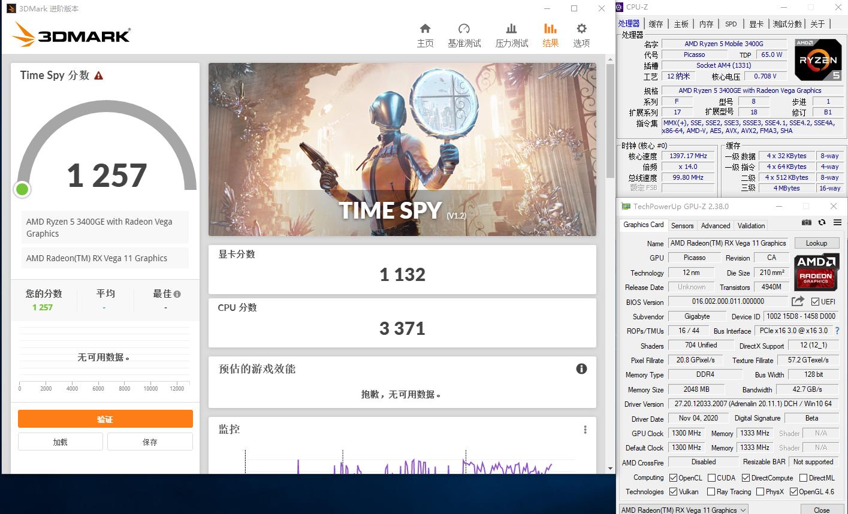The image size is (848, 514).
Task: Take a screenshot with GPU-Z camera icon
Action: point(806,222)
